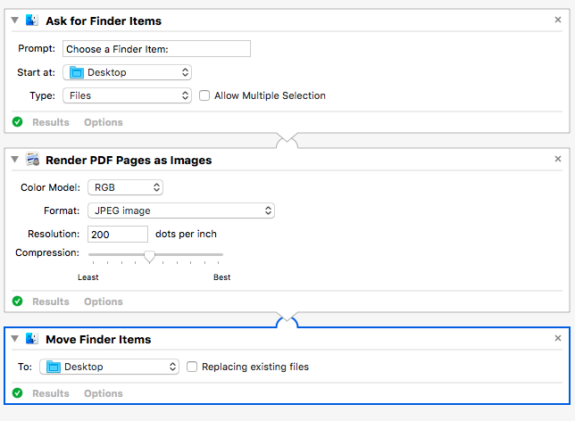Remove the Ask for Finder Items action
Image resolution: width=575 pixels, height=421 pixels.
558,20
